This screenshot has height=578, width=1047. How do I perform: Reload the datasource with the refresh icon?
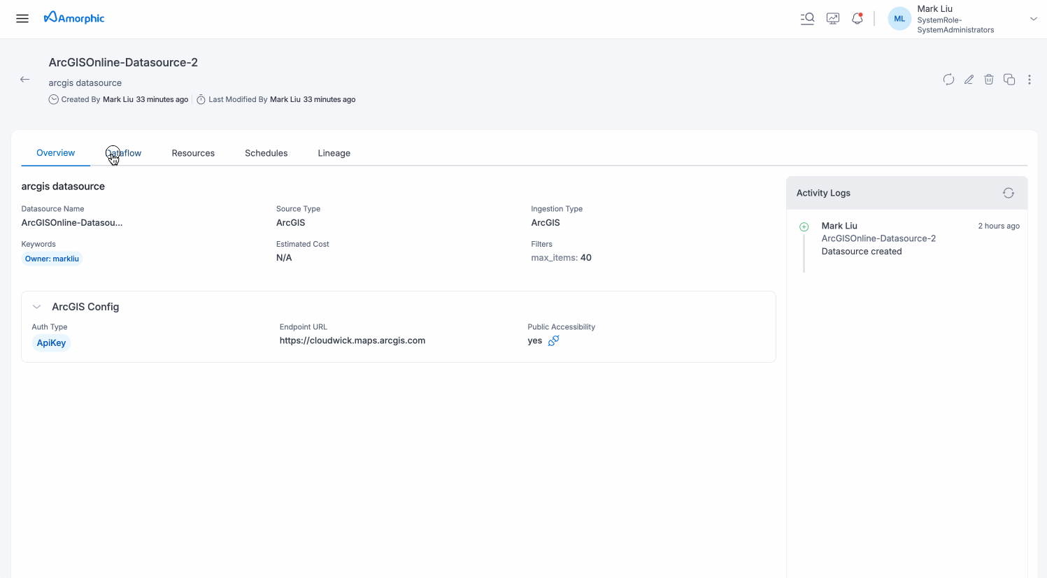[948, 80]
